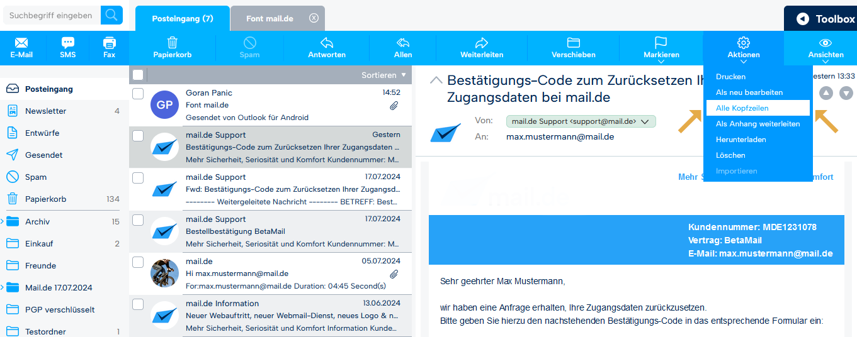Tick the select-all messages checkbox
This screenshot has width=857, height=337.
click(x=138, y=75)
